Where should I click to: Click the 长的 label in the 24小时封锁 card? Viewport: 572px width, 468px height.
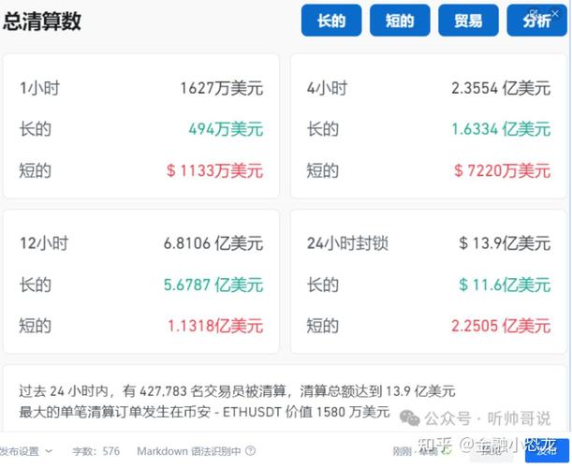[x=323, y=285]
